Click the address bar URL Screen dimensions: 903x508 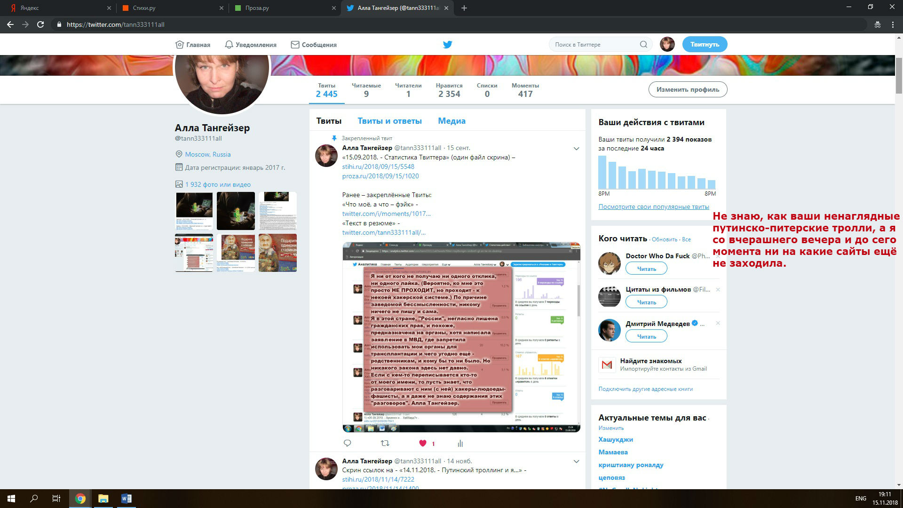[x=116, y=24]
